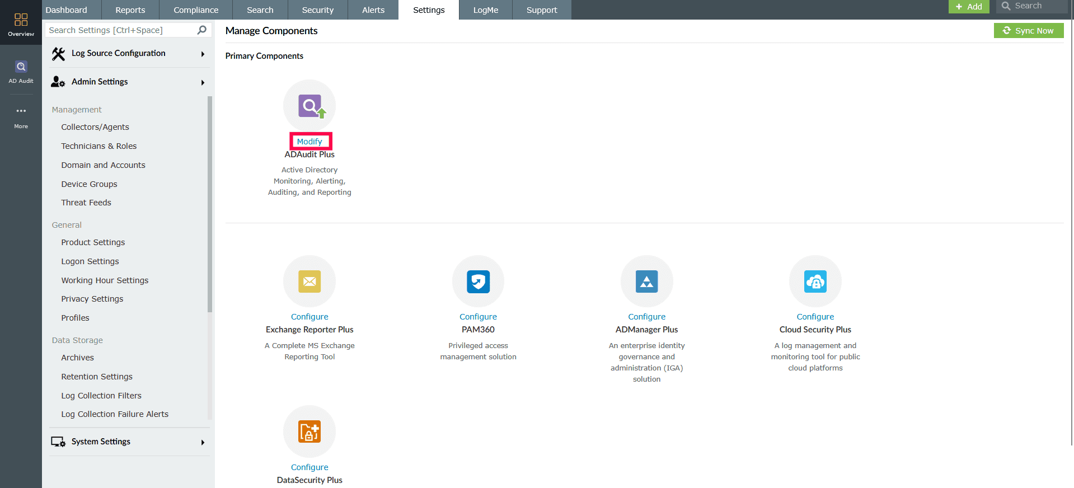Click Configure for Cloud Security Plus
The image size is (1074, 488).
click(x=815, y=317)
